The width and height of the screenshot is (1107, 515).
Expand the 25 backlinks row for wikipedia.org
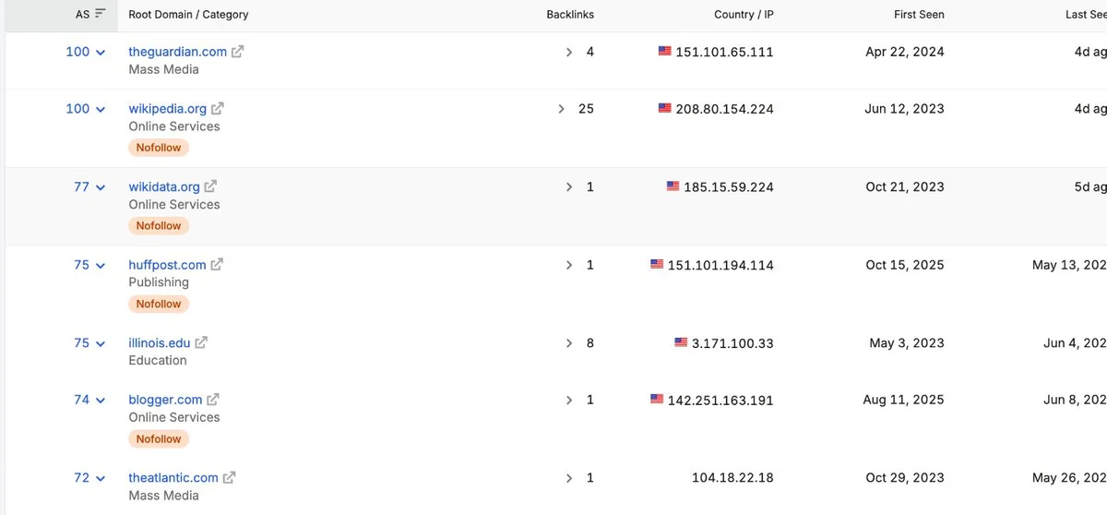pos(562,109)
